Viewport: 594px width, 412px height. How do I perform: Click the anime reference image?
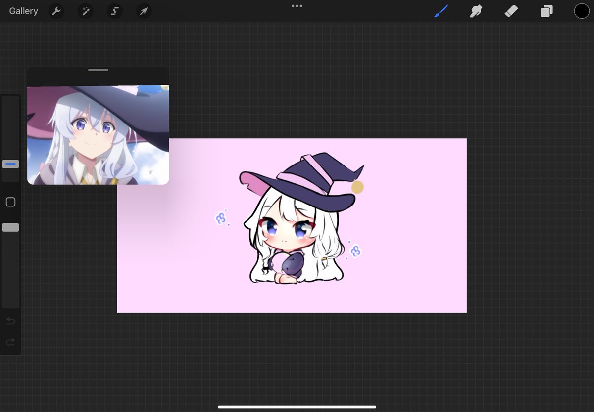point(98,135)
